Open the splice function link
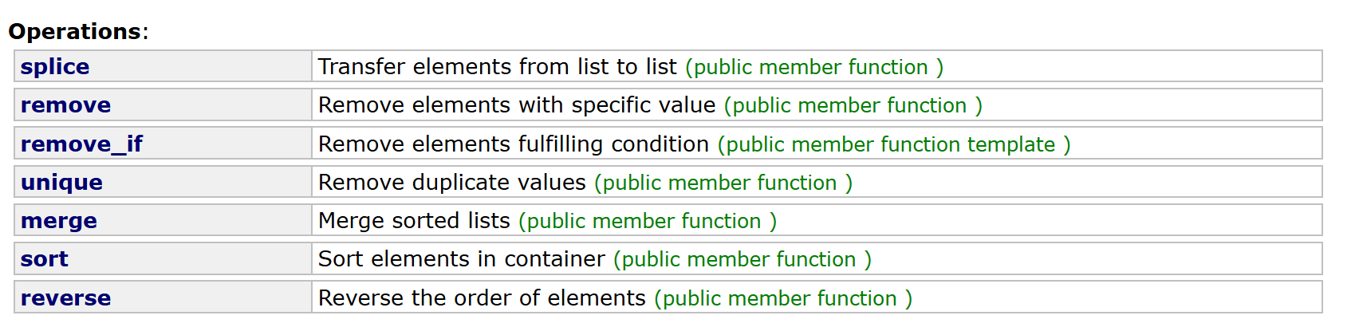This screenshot has height=335, width=1359. (55, 66)
